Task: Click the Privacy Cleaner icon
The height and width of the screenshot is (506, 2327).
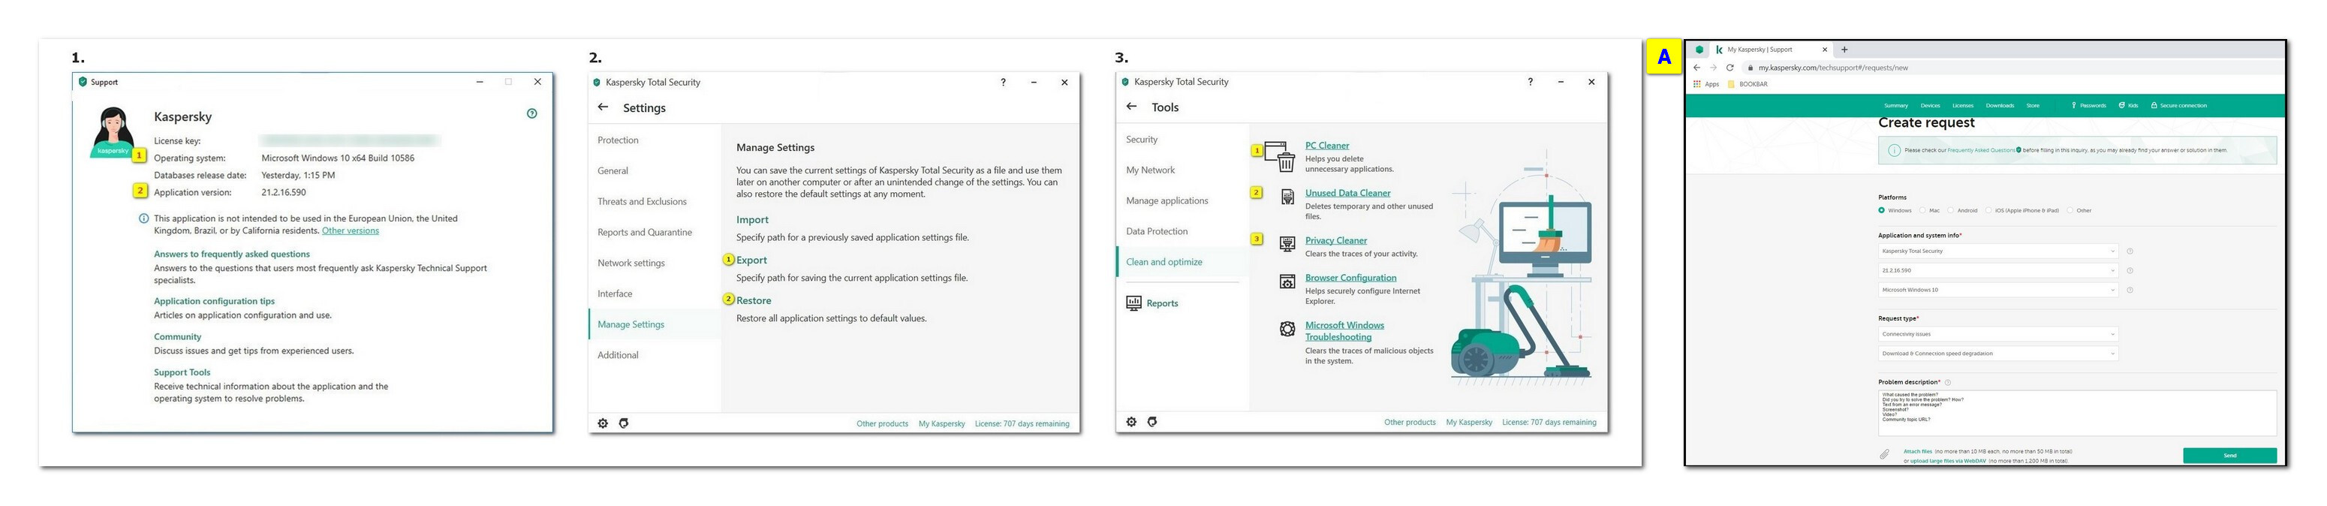Action: coord(1287,244)
